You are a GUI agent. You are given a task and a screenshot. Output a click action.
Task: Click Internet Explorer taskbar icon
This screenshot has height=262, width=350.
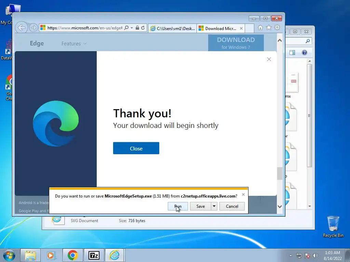115,255
